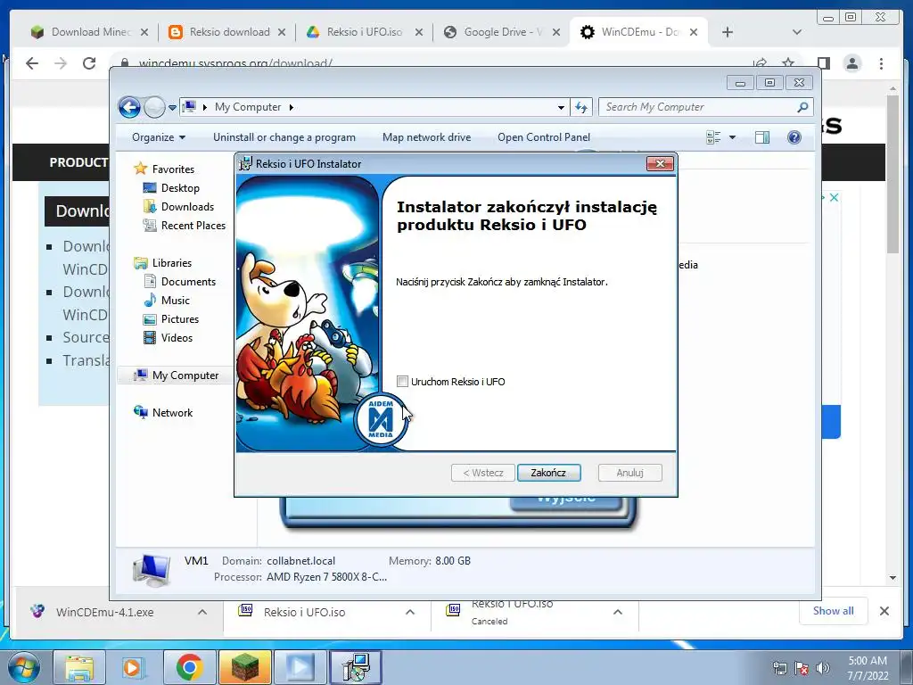Click Uninstall or change a program
The height and width of the screenshot is (685, 913).
coord(284,137)
